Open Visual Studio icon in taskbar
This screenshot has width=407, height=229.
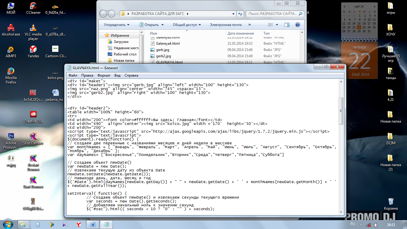point(65,224)
